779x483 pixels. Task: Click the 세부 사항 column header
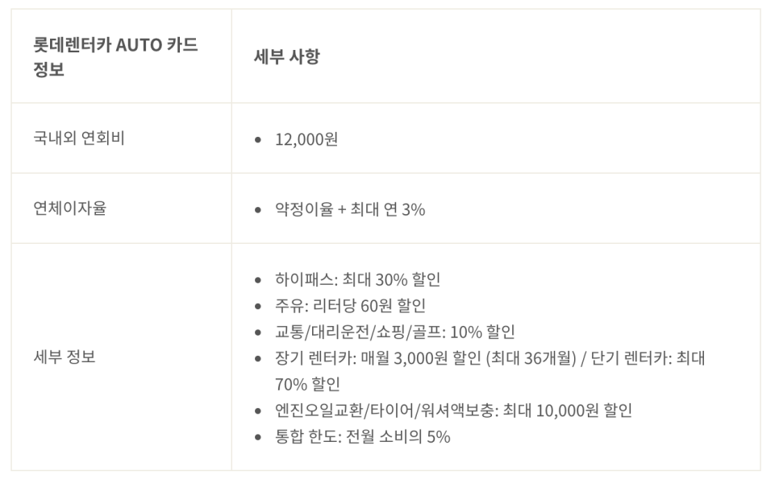(286, 56)
